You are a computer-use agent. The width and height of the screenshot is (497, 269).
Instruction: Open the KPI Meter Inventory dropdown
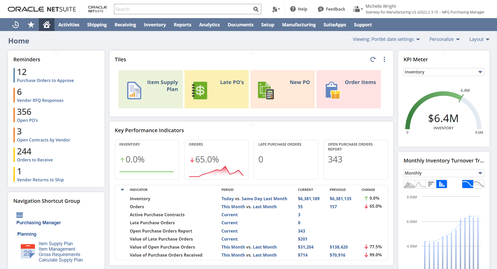pos(444,72)
